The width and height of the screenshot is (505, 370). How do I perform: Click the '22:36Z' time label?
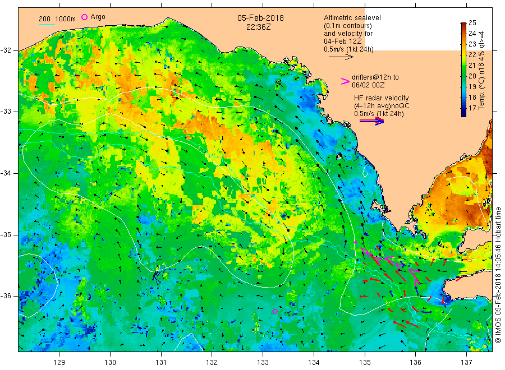258,27
